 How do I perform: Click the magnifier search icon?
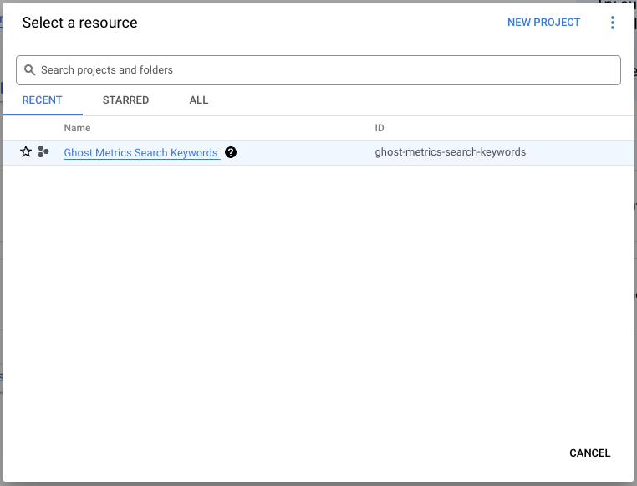pyautogui.click(x=30, y=70)
